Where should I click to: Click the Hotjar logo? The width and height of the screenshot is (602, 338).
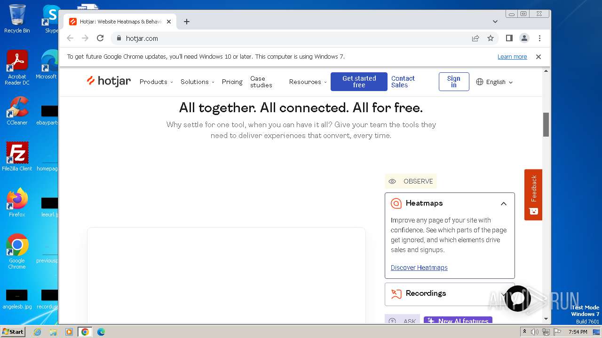tap(109, 81)
